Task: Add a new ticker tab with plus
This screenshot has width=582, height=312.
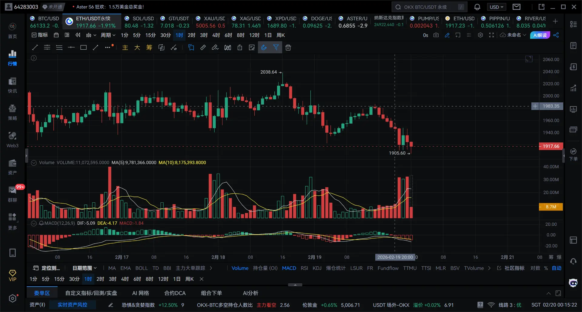Action: pyautogui.click(x=555, y=21)
